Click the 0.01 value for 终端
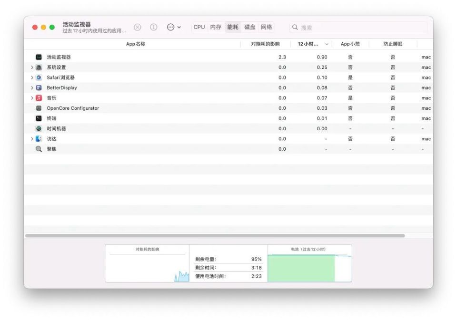The width and height of the screenshot is (457, 320). [322, 118]
